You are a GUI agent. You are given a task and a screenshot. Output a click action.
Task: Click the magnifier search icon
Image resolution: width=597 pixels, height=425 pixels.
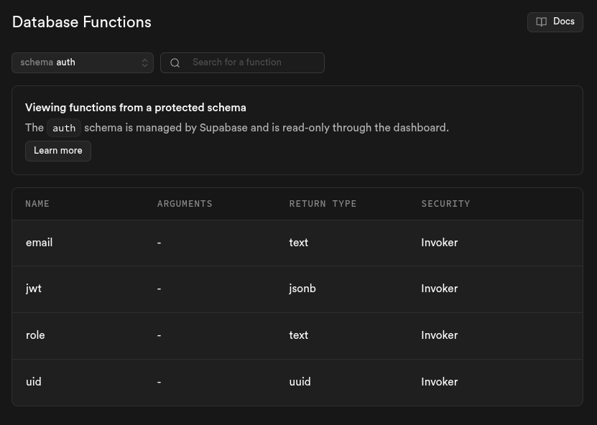coord(175,63)
